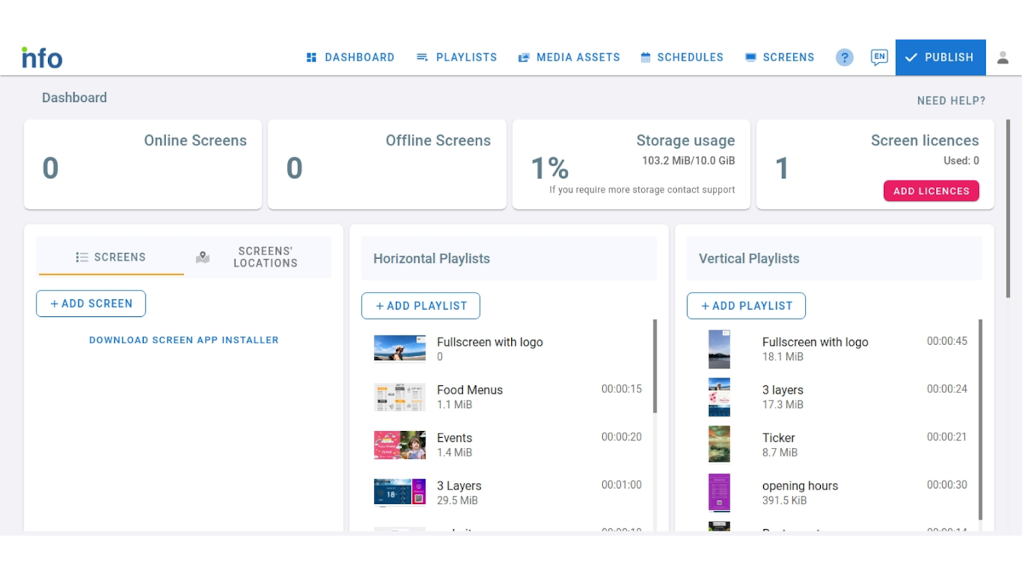Select the Screens list tab
The height and width of the screenshot is (575, 1022).
click(111, 257)
